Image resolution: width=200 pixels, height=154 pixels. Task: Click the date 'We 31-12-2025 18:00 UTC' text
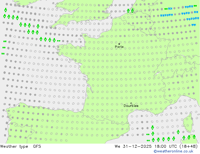[146, 146]
